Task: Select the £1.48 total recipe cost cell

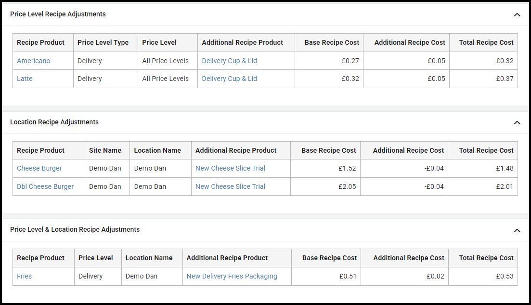Action: 505,168
